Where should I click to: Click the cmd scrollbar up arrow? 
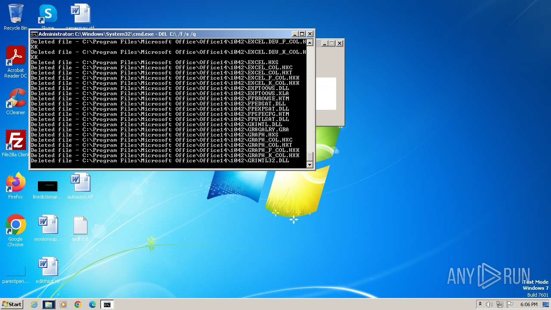tap(310, 43)
